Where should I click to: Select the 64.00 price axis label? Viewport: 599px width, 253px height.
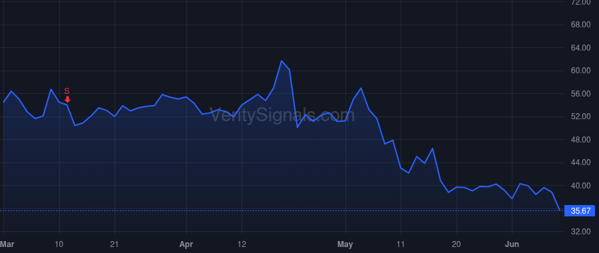click(x=580, y=48)
